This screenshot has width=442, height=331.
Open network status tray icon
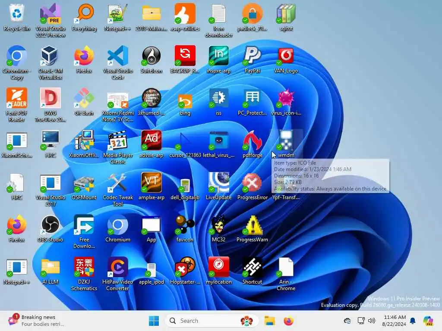tap(361, 321)
